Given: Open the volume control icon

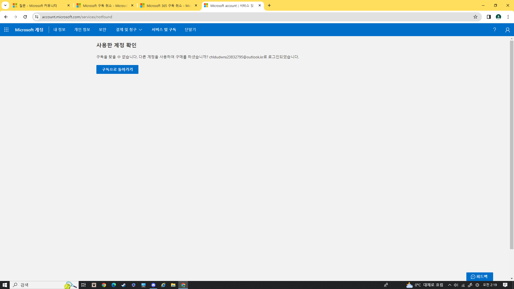Looking at the screenshot, I should coord(456,285).
